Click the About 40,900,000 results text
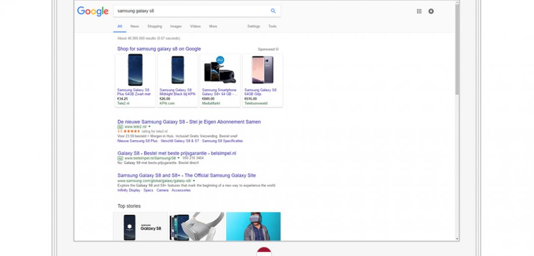The height and width of the screenshot is (256, 534). [x=149, y=38]
